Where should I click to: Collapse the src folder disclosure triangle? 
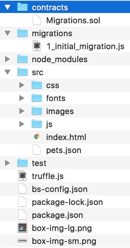point(7,72)
